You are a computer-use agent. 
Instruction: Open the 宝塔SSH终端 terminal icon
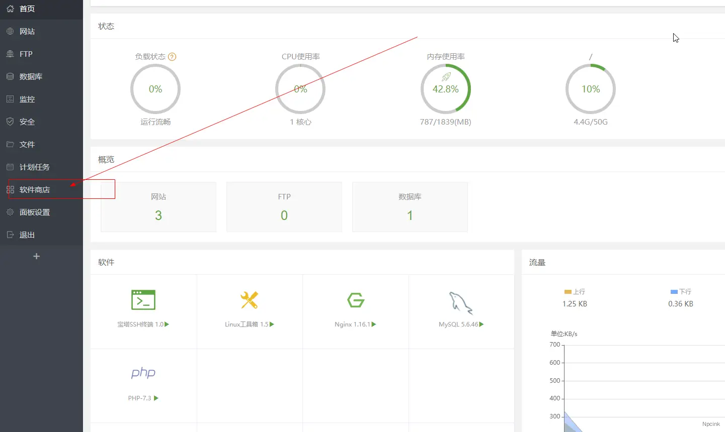pyautogui.click(x=143, y=300)
